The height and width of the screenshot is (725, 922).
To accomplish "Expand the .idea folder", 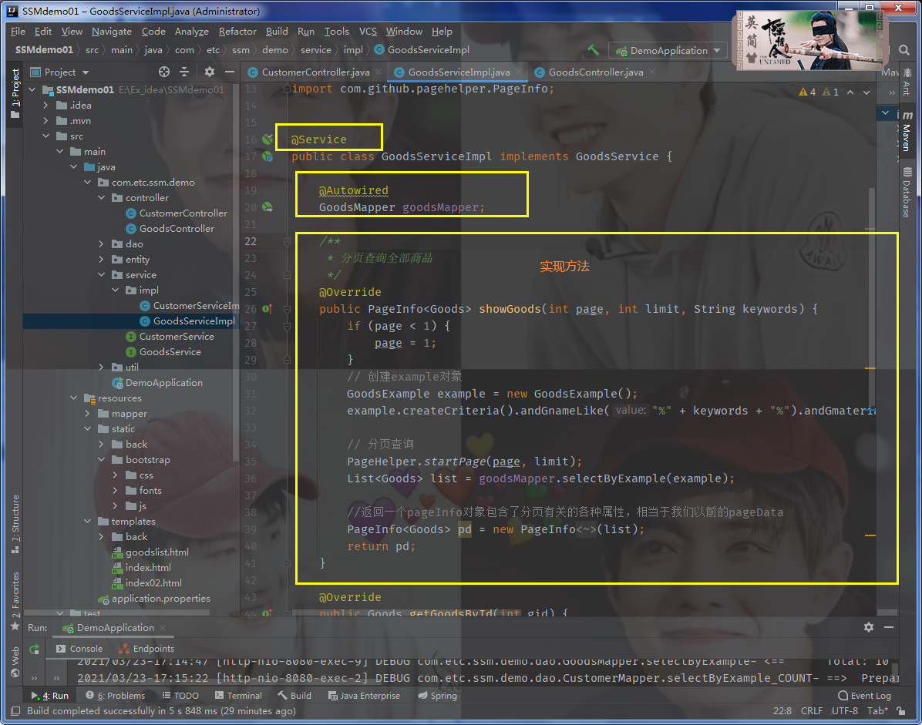I will click(x=45, y=105).
